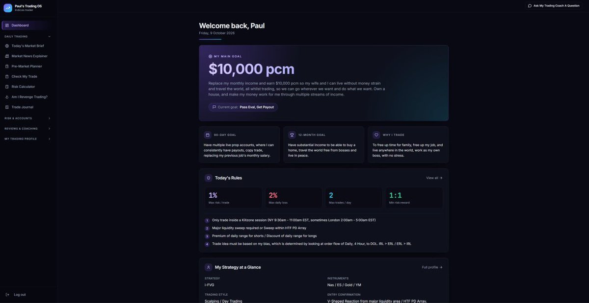Screen dimensions: 589x303
Task: Click the 1:1 Min risk:reward tile
Action: (x=414, y=198)
